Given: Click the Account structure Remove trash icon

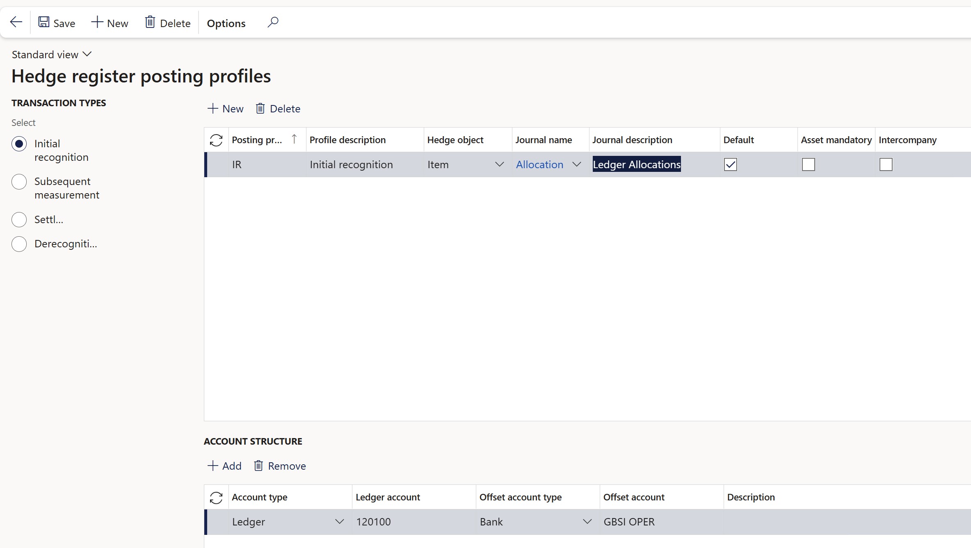Looking at the screenshot, I should [258, 466].
